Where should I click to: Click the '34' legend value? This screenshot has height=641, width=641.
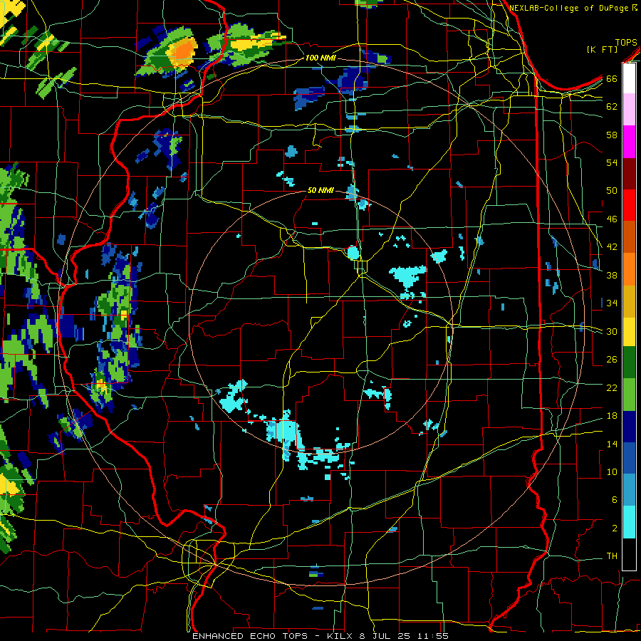(x=612, y=303)
